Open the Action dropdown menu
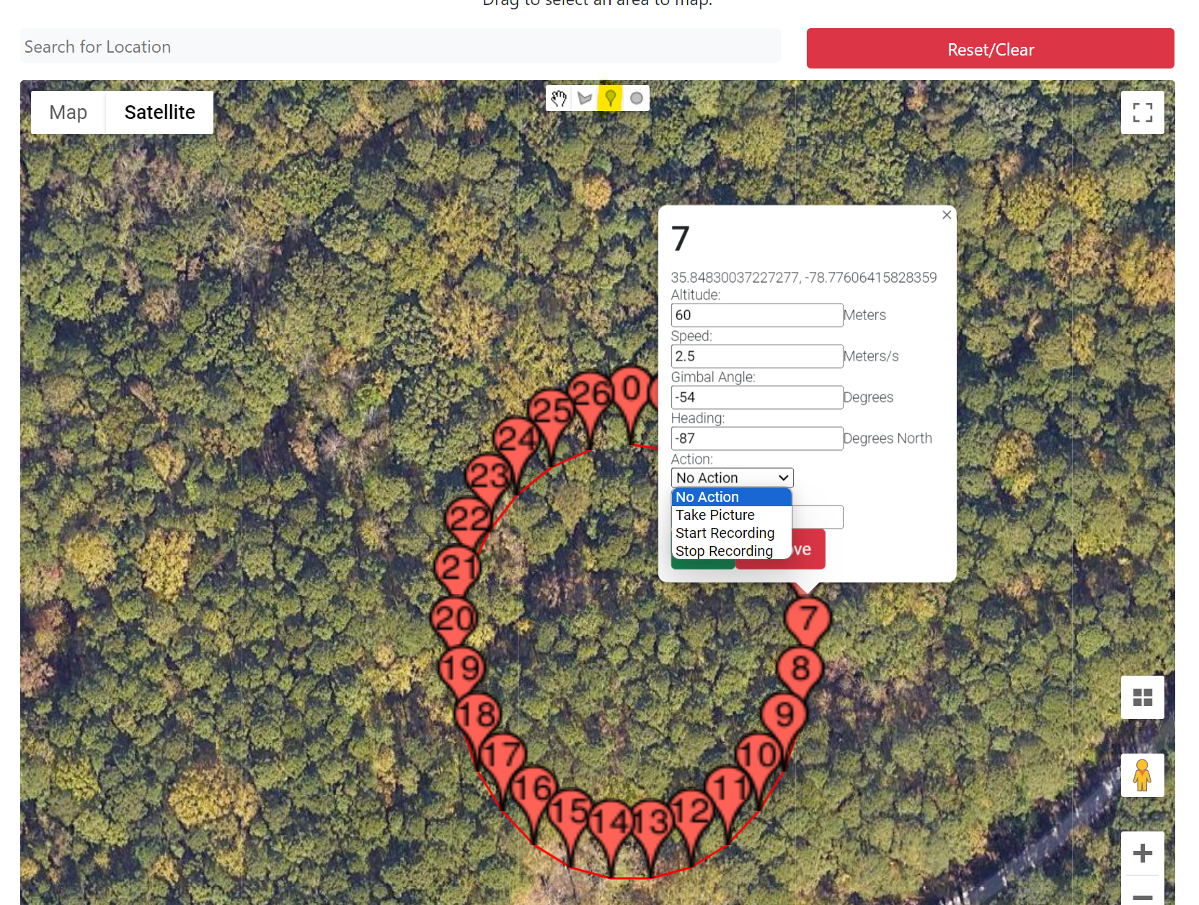 [732, 478]
